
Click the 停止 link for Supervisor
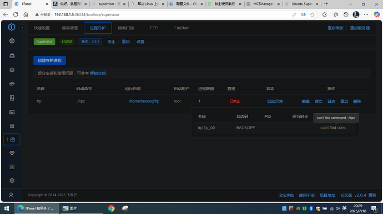pyautogui.click(x=111, y=41)
